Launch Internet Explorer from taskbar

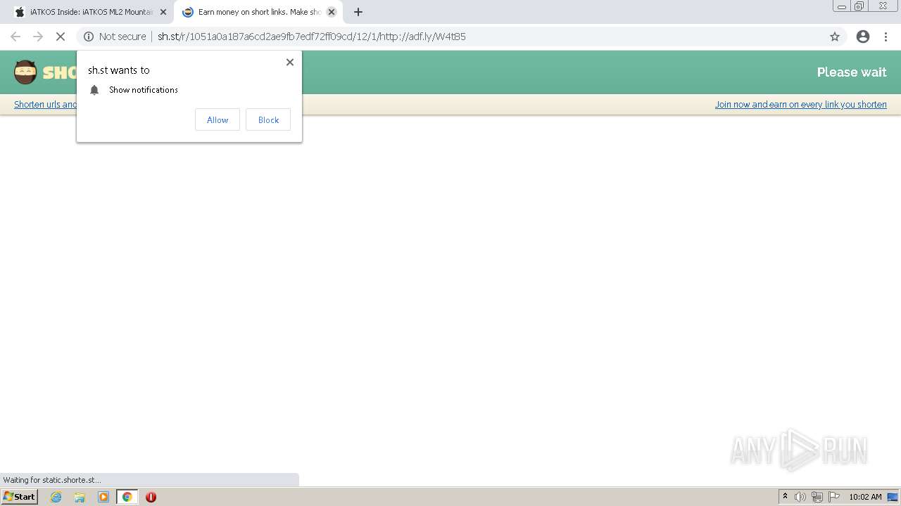tap(56, 497)
